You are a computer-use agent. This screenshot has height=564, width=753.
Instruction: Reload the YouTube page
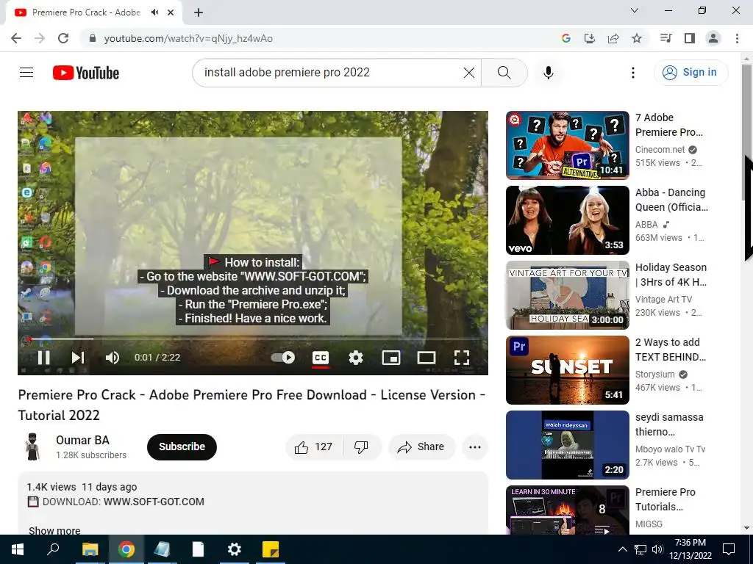pyautogui.click(x=63, y=38)
